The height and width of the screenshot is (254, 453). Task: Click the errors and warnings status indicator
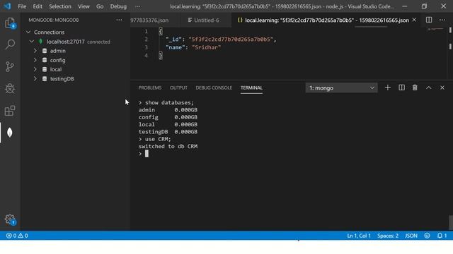click(x=17, y=236)
